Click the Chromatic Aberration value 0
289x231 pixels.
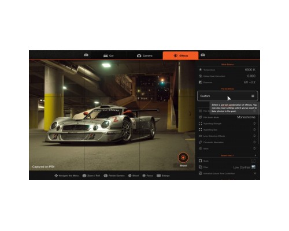(254, 142)
